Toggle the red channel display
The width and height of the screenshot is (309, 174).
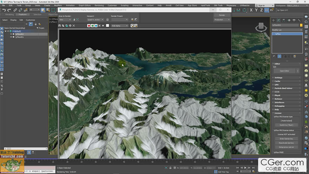(x=89, y=26)
